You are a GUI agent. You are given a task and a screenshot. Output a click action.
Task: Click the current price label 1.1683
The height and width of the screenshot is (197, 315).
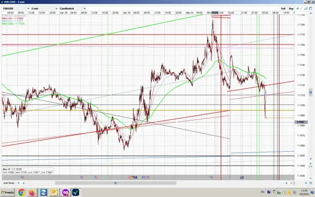[301, 122]
